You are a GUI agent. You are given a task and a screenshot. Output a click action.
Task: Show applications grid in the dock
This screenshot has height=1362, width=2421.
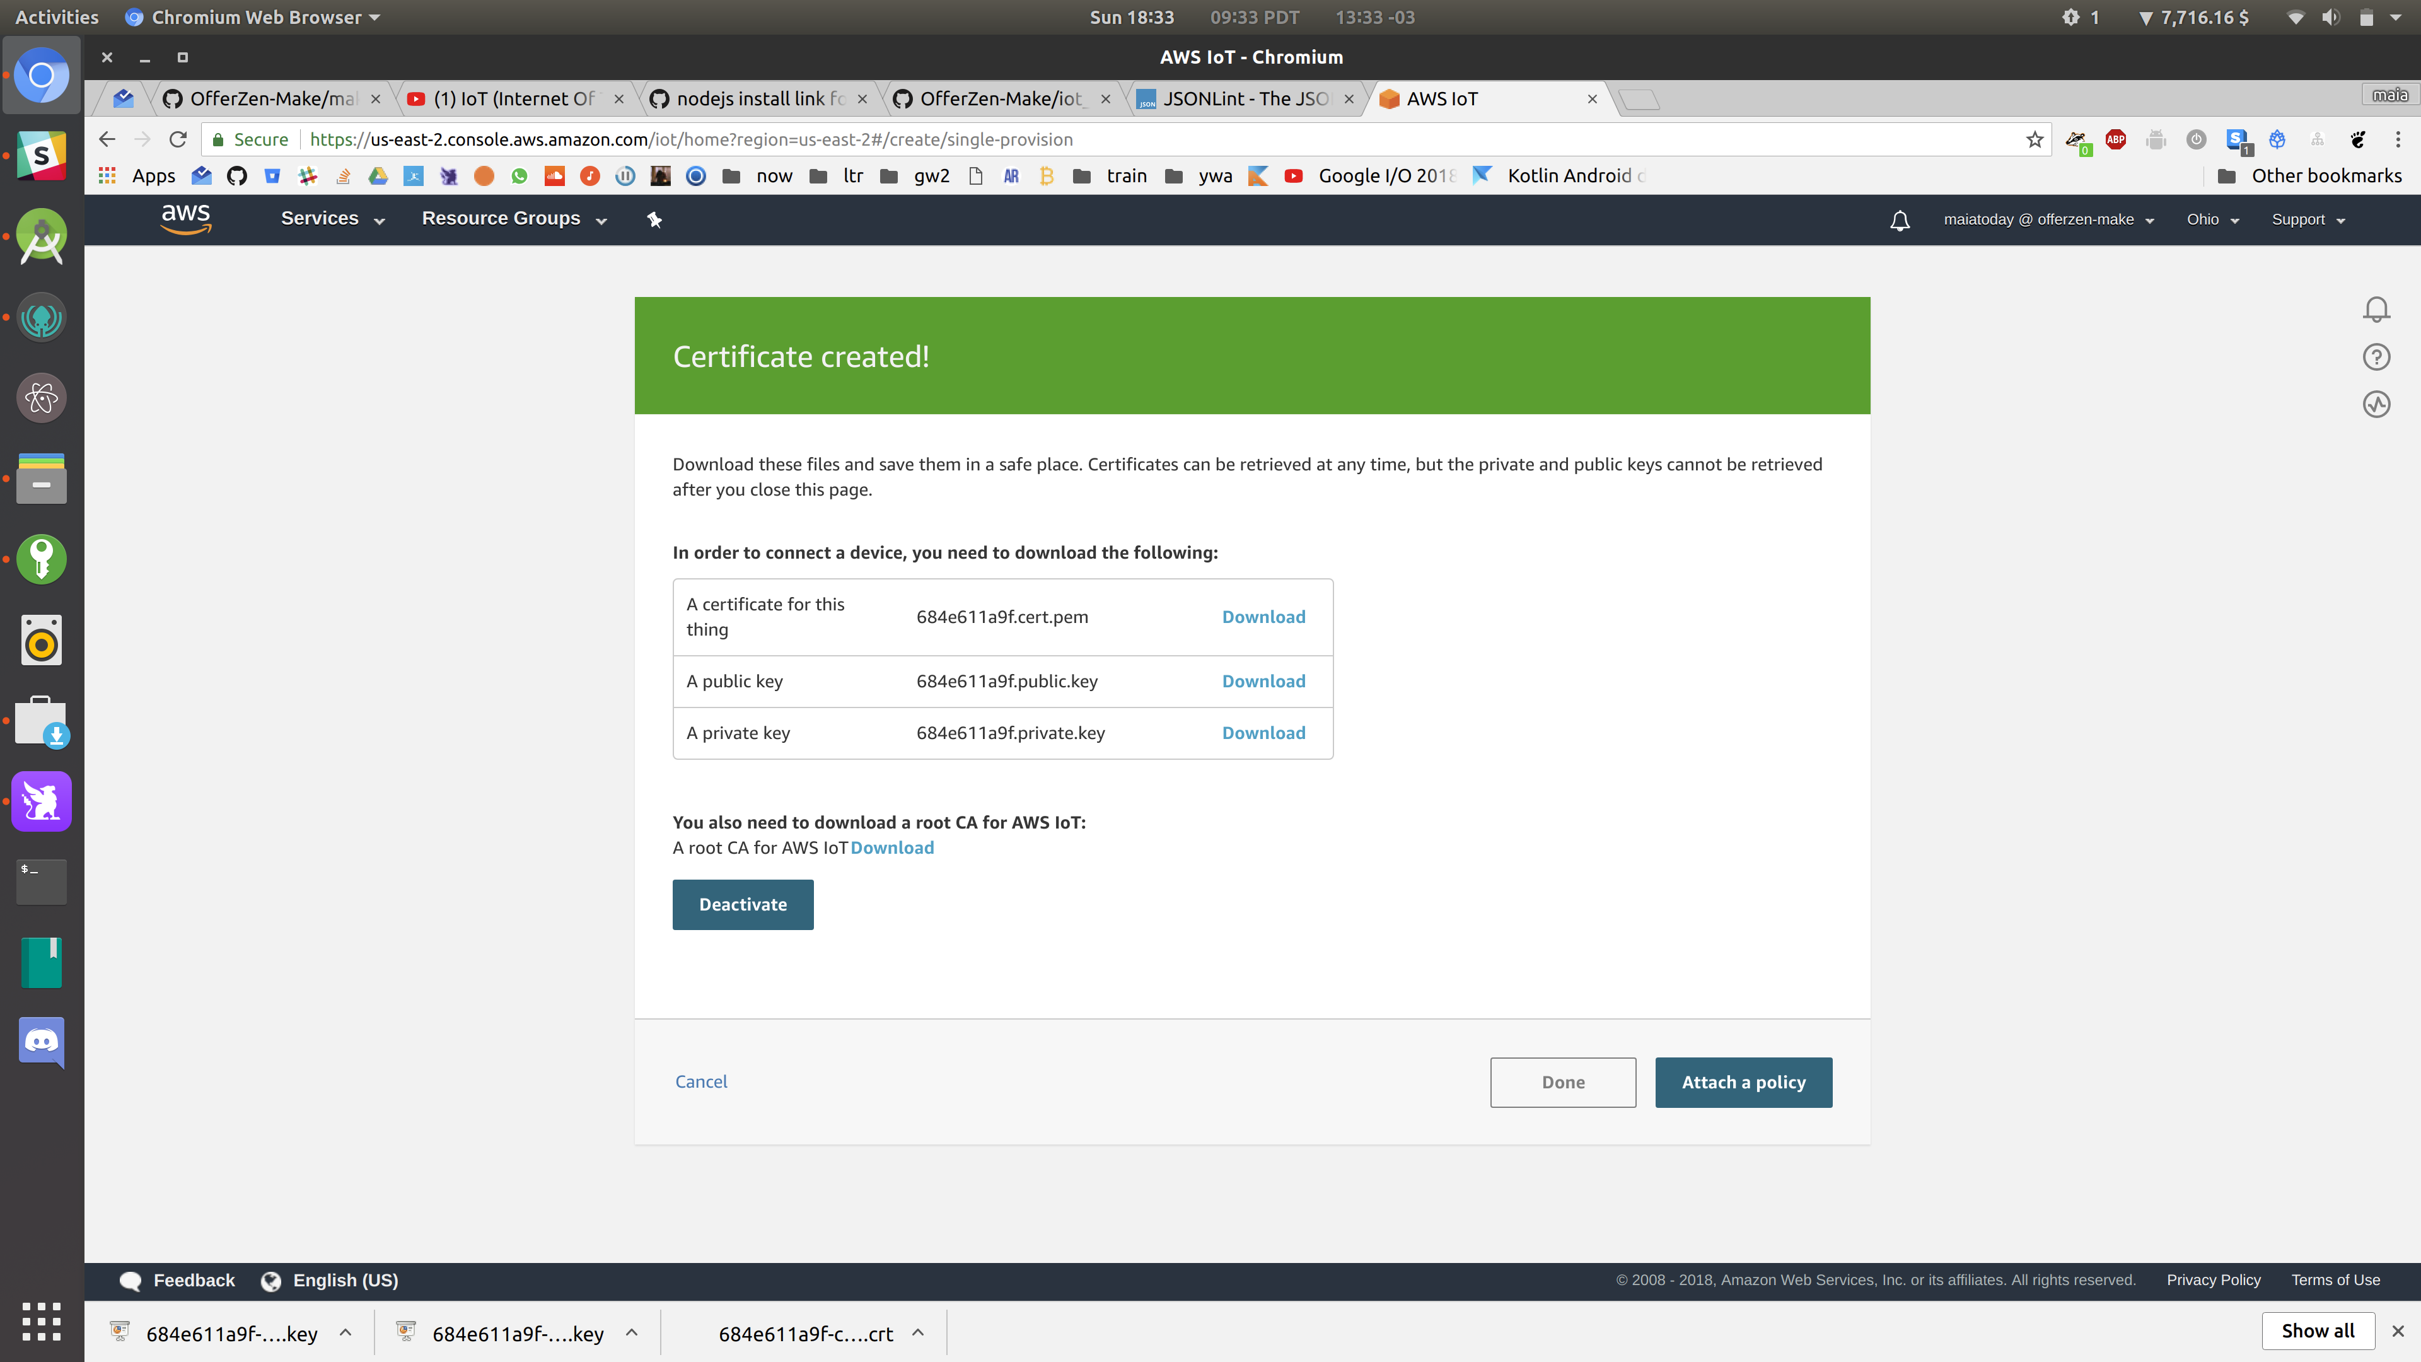pyautogui.click(x=42, y=1320)
